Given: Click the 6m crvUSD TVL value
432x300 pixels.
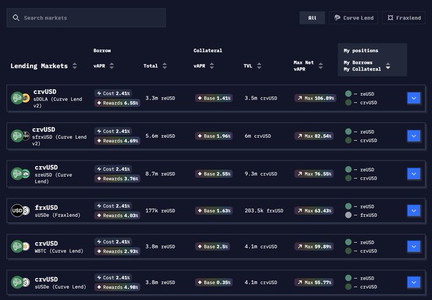Looking at the screenshot, I should pyautogui.click(x=257, y=136).
